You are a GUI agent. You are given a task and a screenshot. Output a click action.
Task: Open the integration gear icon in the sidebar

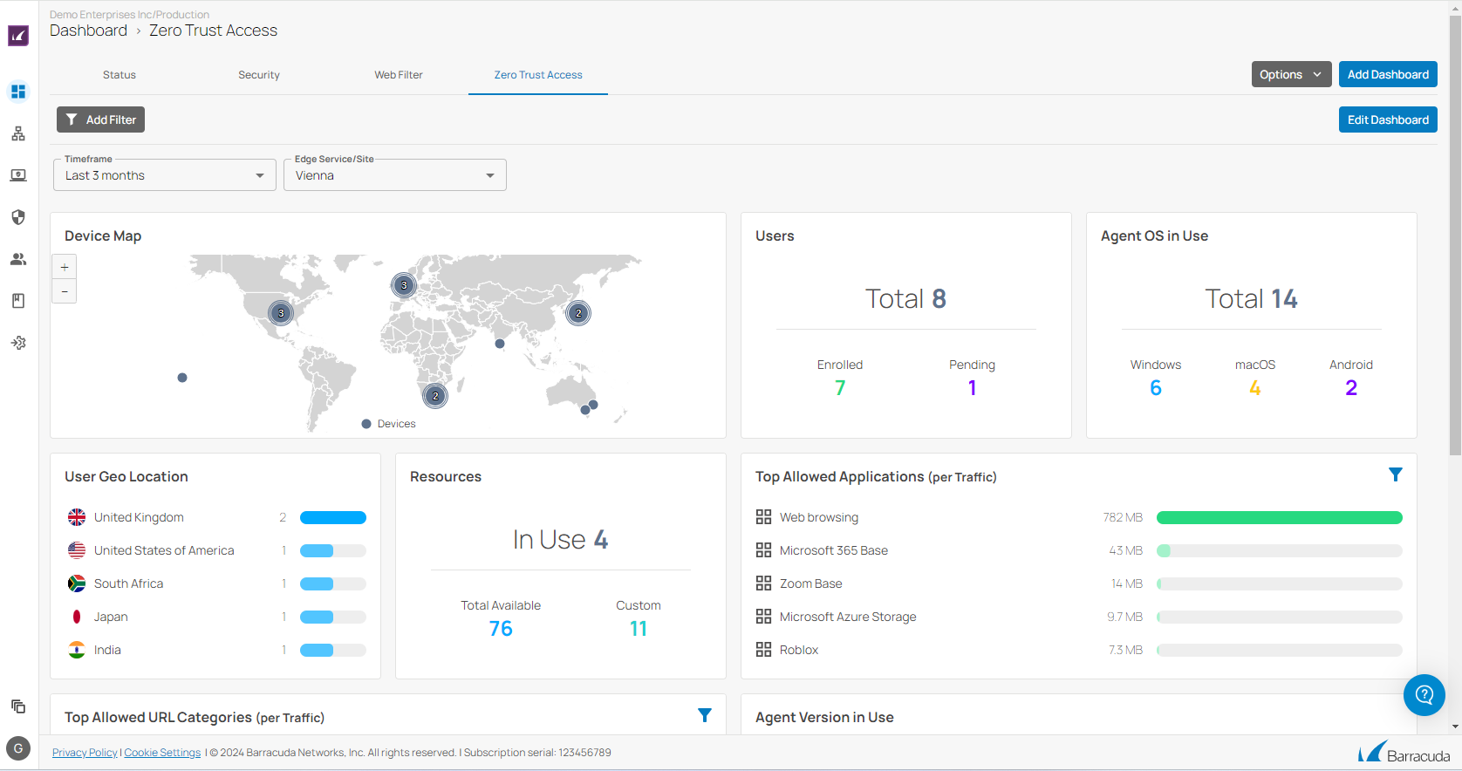click(x=18, y=343)
